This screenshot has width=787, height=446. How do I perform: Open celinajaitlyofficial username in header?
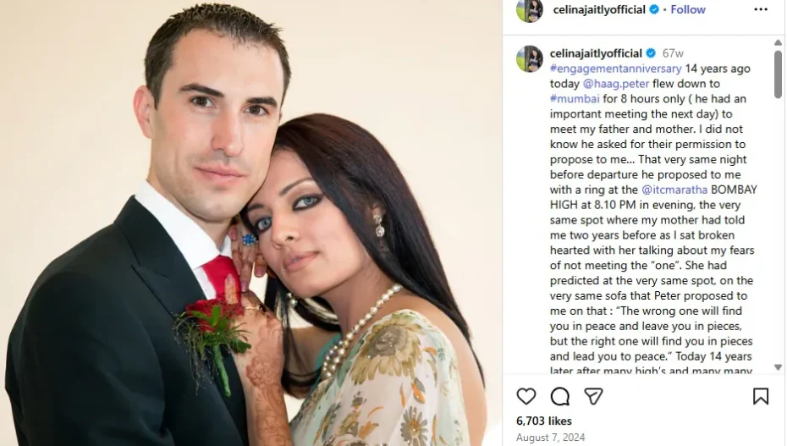(x=599, y=9)
